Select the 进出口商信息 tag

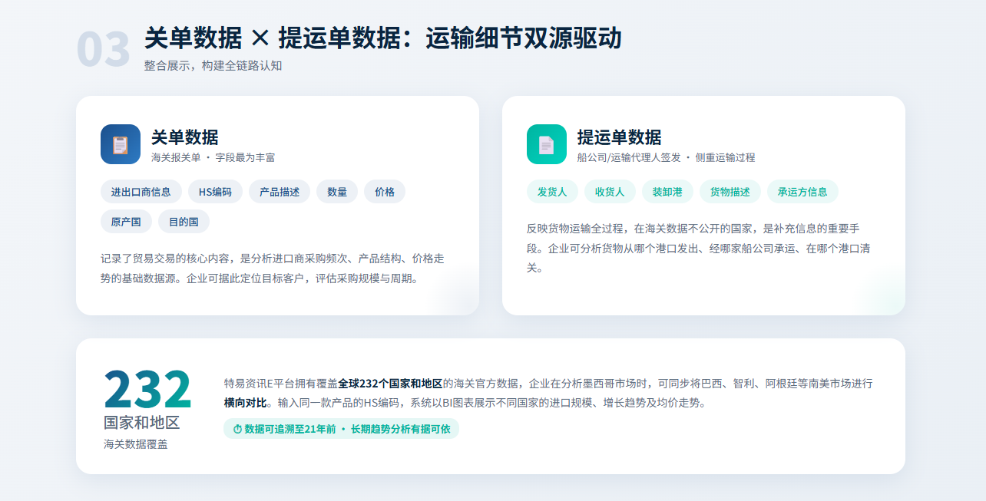(x=141, y=192)
